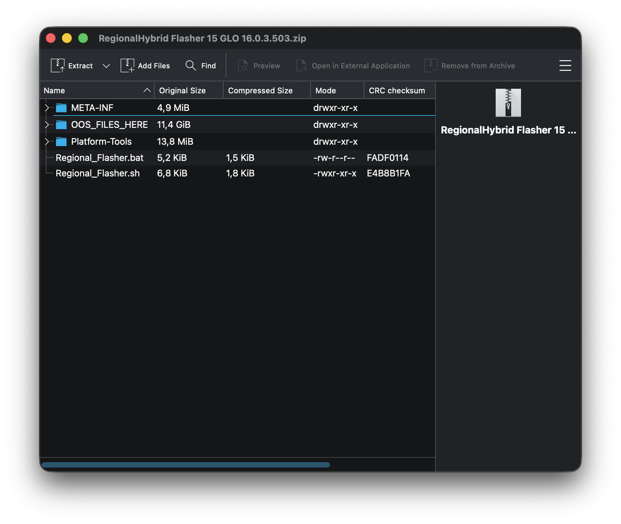Viewport: 621px width, 524px height.
Task: Open the hamburger menu
Action: pyautogui.click(x=565, y=65)
